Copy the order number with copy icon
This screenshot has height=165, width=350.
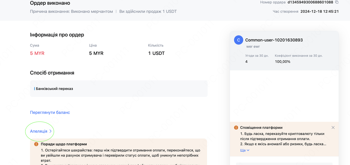pyautogui.click(x=337, y=2)
